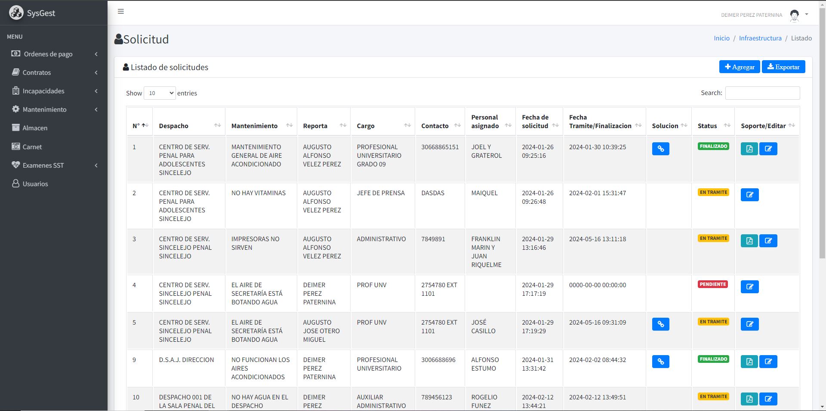
Task: Open Almacen in the sidebar
Action: coord(35,128)
